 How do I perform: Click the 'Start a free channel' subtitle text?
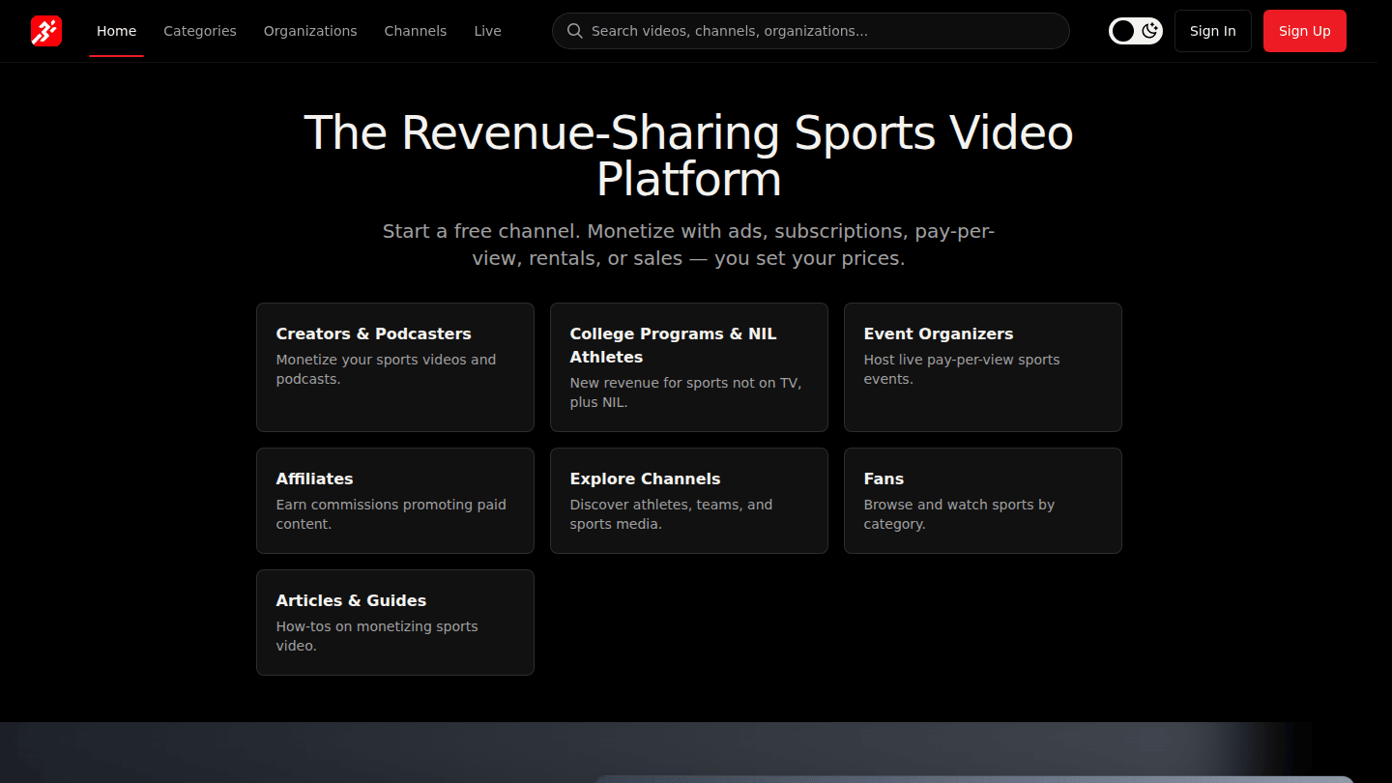click(689, 245)
